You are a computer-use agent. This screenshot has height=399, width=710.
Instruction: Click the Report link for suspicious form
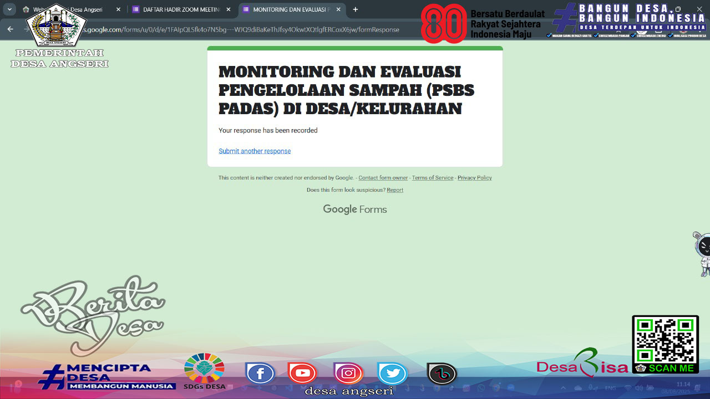(395, 190)
